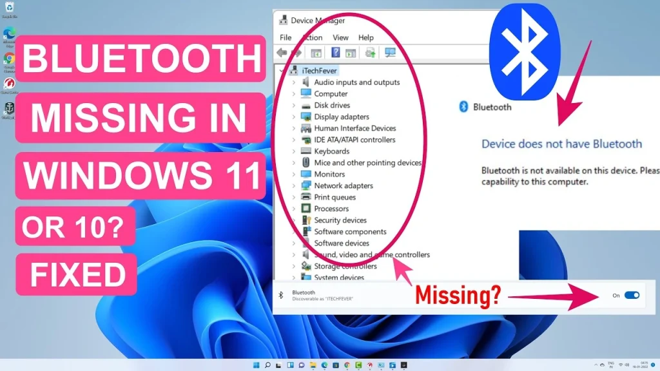The width and height of the screenshot is (660, 371).
Task: Click the OneDrive cloud icon in system tray
Action: [x=603, y=365]
